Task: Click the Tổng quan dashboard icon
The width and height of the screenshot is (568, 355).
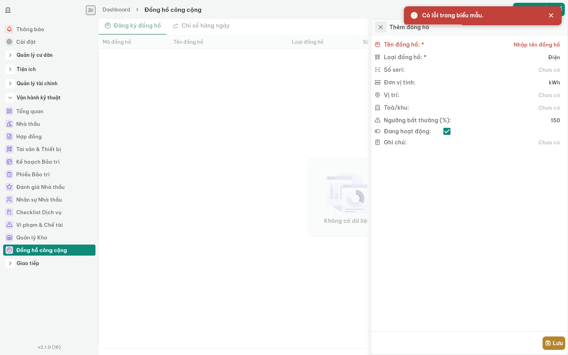Action: coord(9,111)
